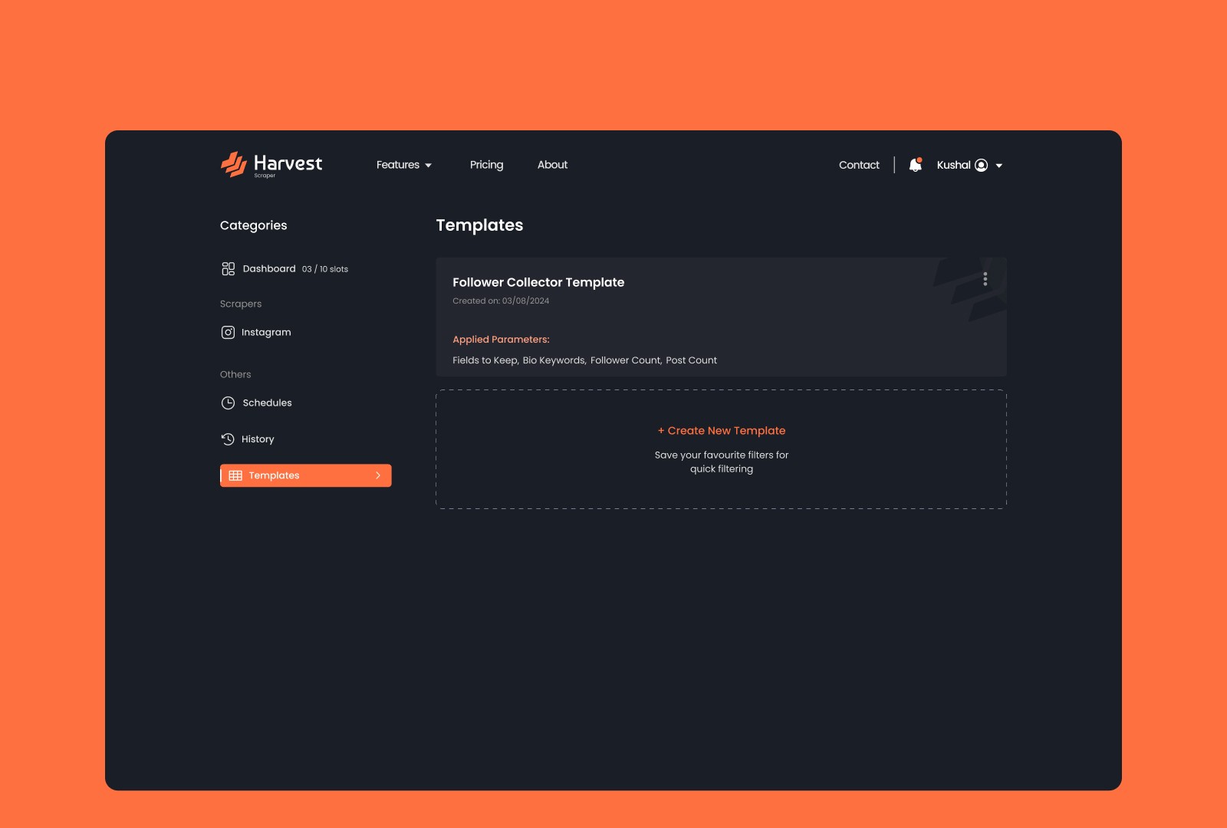
Task: Click the Scrapers section label
Action: (241, 304)
